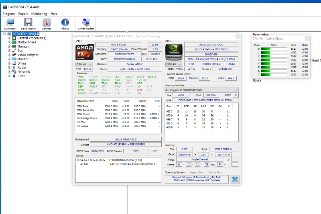321x214 pixels.
Task: Click the Piledriver/Vishera codename field
Action: pos(124,54)
